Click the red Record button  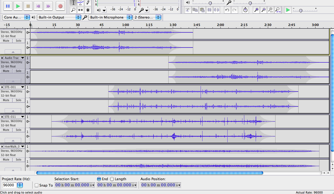tap(60, 6)
